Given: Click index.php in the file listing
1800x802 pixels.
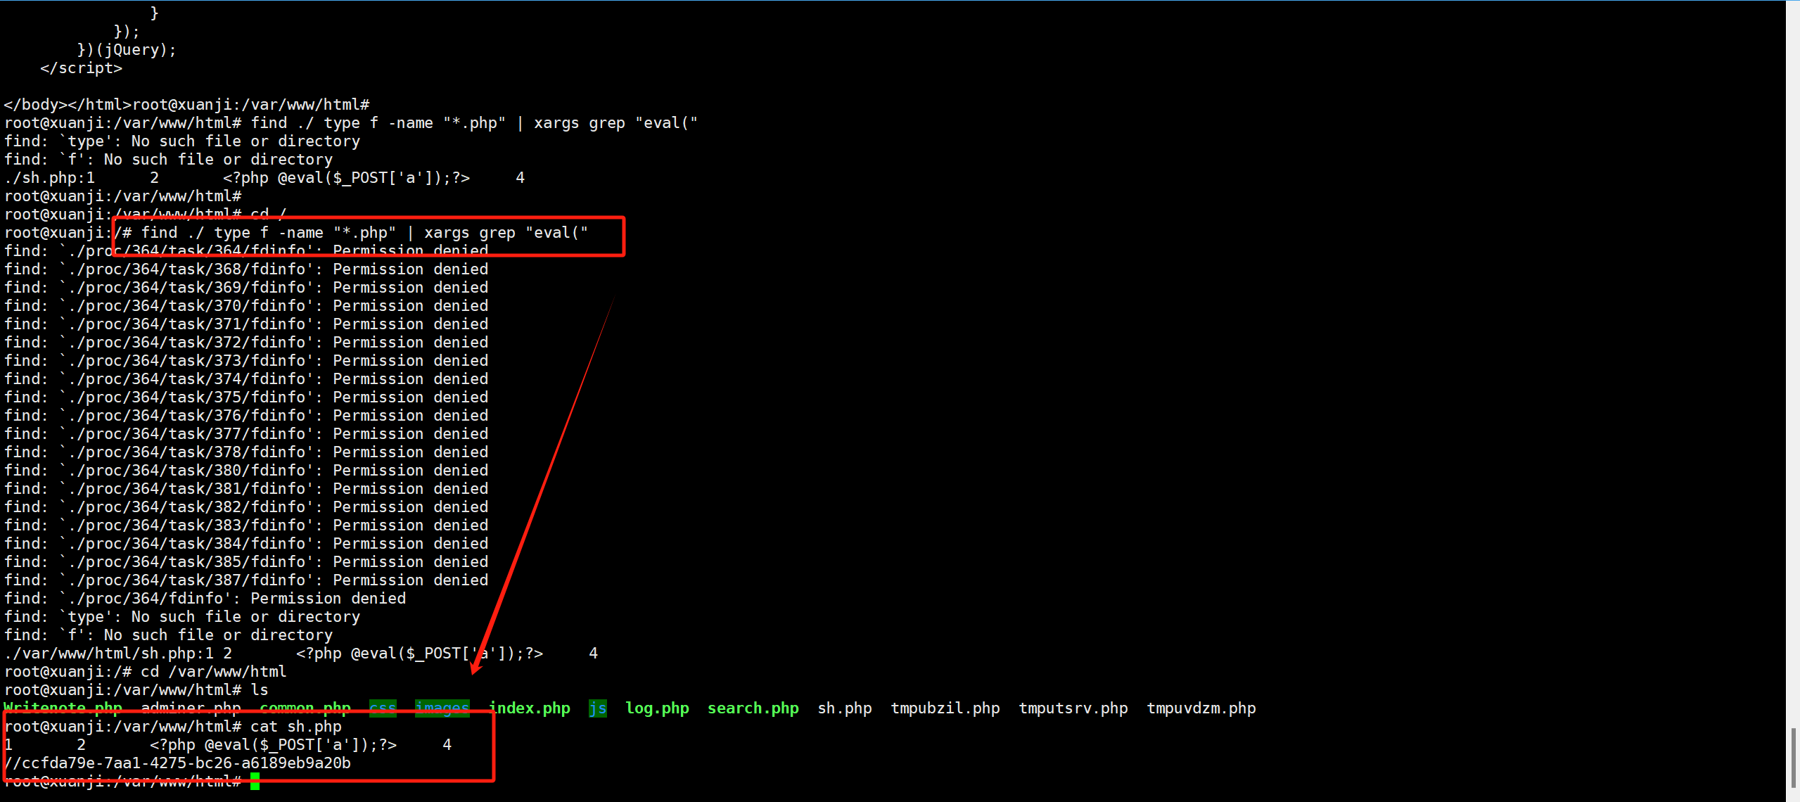Looking at the screenshot, I should click(x=529, y=708).
